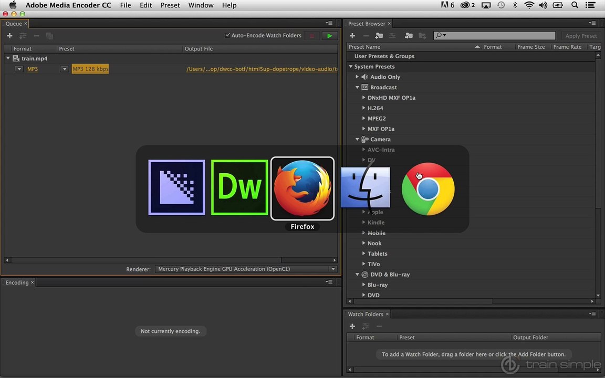The width and height of the screenshot is (605, 378).
Task: Sort by Preset Name column header
Action: point(414,47)
